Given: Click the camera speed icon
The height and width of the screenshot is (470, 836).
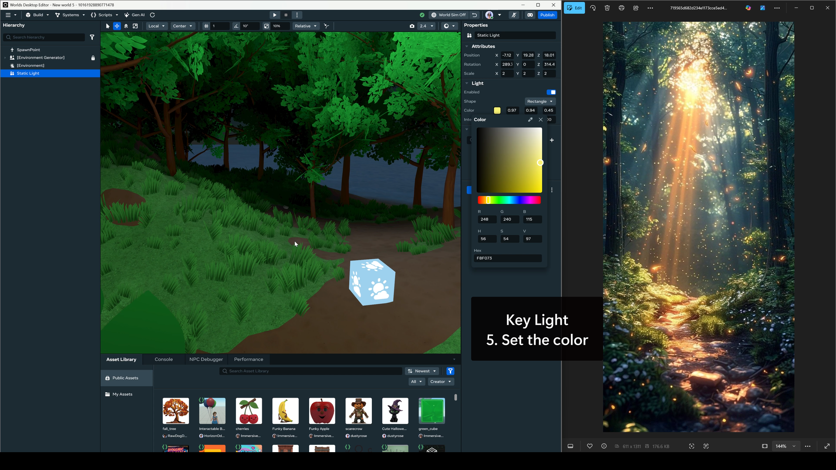Looking at the screenshot, I should (x=412, y=26).
